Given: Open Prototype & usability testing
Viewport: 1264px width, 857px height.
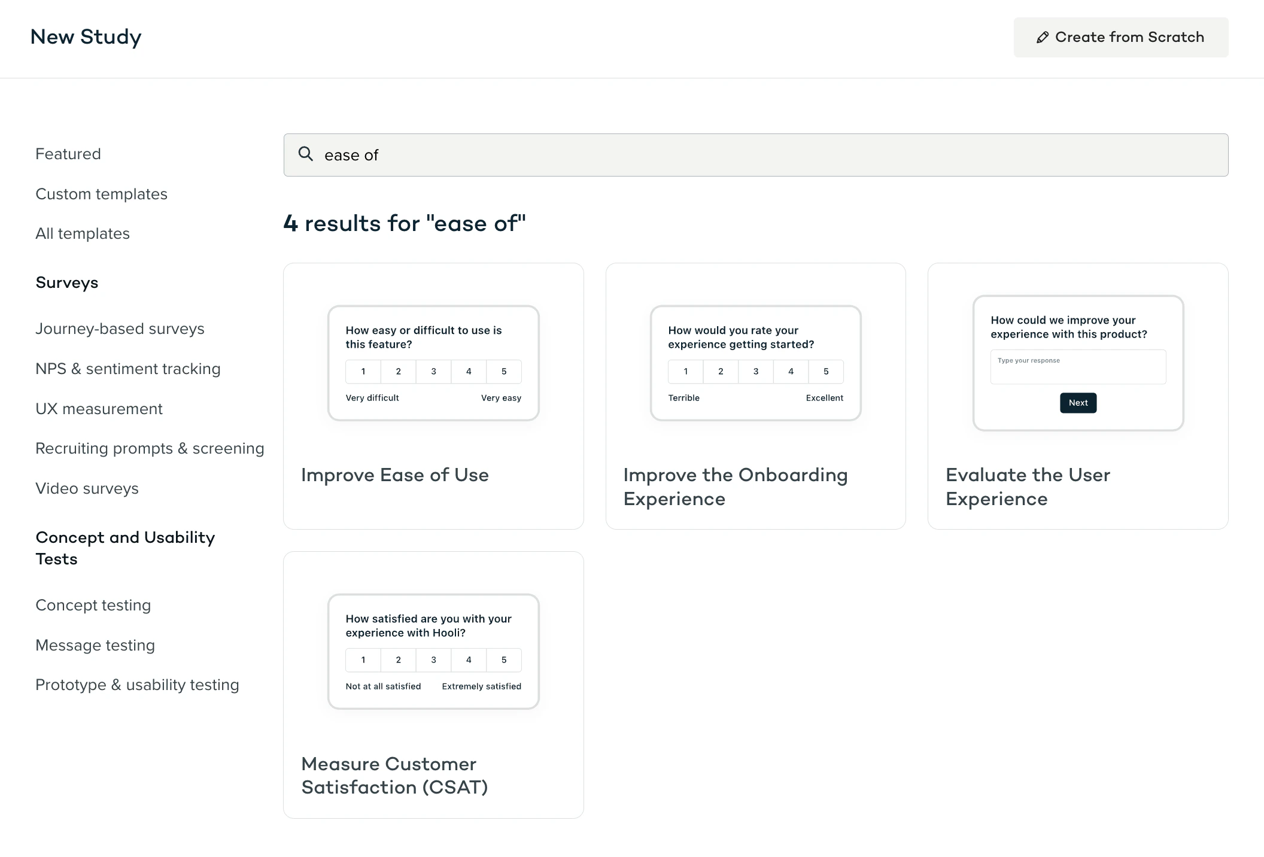Looking at the screenshot, I should (137, 685).
